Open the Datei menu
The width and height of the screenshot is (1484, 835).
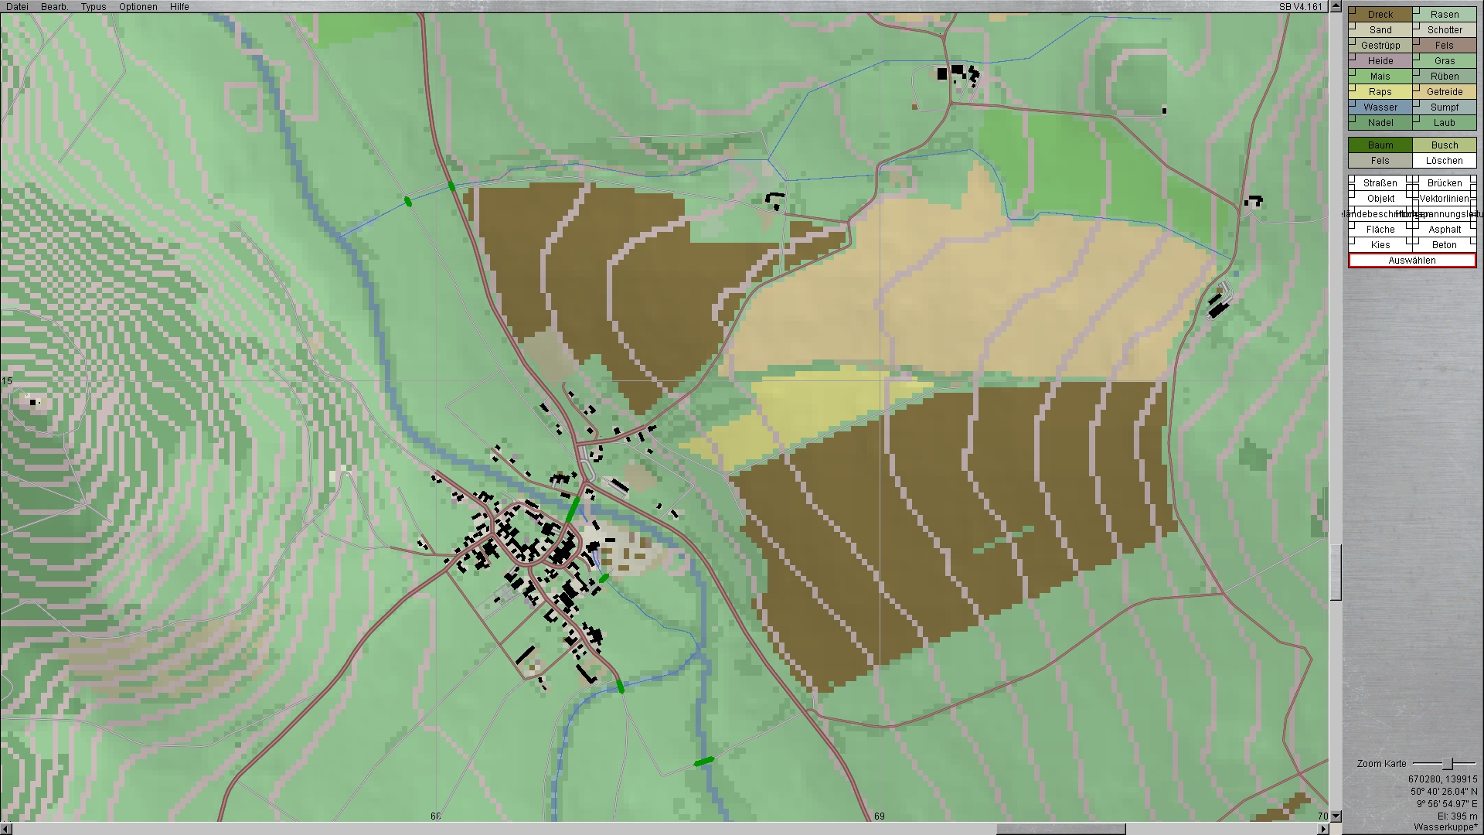(x=17, y=7)
